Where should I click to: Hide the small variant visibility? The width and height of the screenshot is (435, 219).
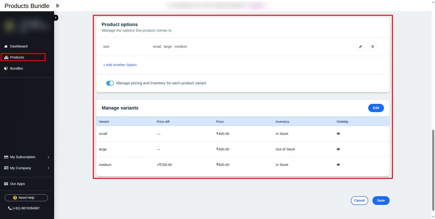pyautogui.click(x=338, y=133)
